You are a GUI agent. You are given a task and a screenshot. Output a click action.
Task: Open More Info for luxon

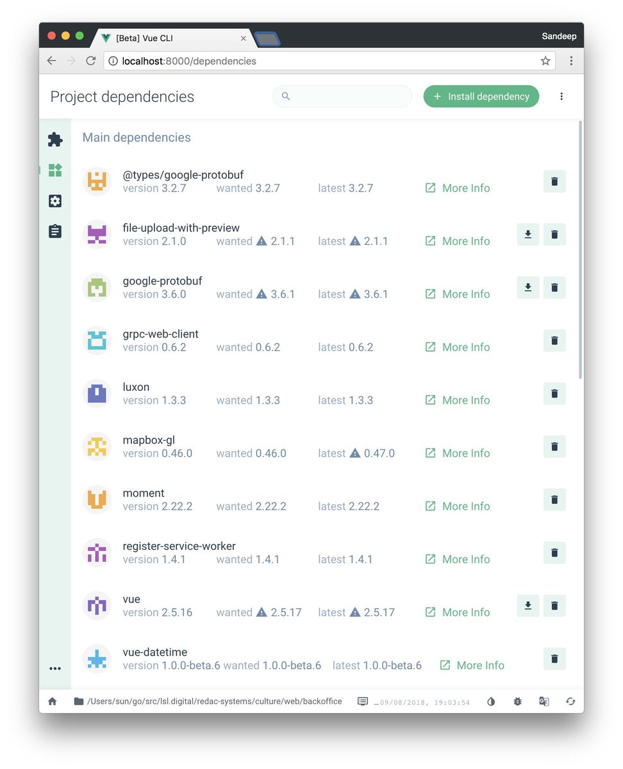point(458,400)
